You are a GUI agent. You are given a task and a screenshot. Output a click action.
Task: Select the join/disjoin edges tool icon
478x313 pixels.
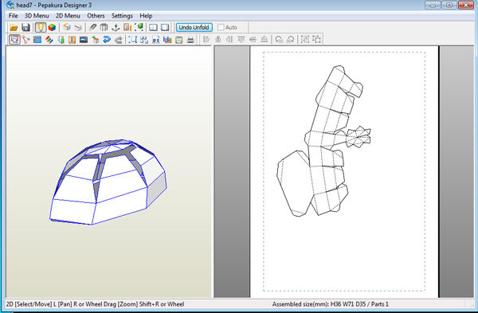point(26,39)
